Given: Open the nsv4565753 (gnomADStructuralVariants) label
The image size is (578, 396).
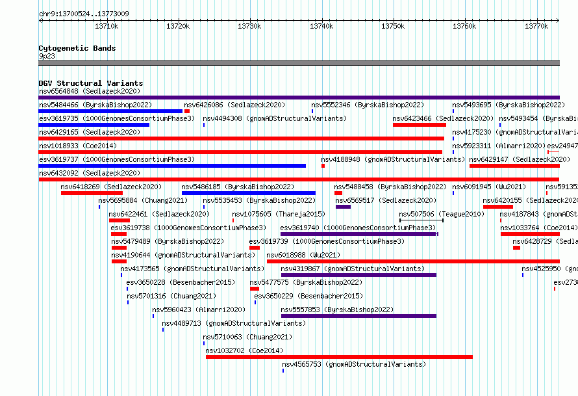Looking at the screenshot, I should coord(354,364).
